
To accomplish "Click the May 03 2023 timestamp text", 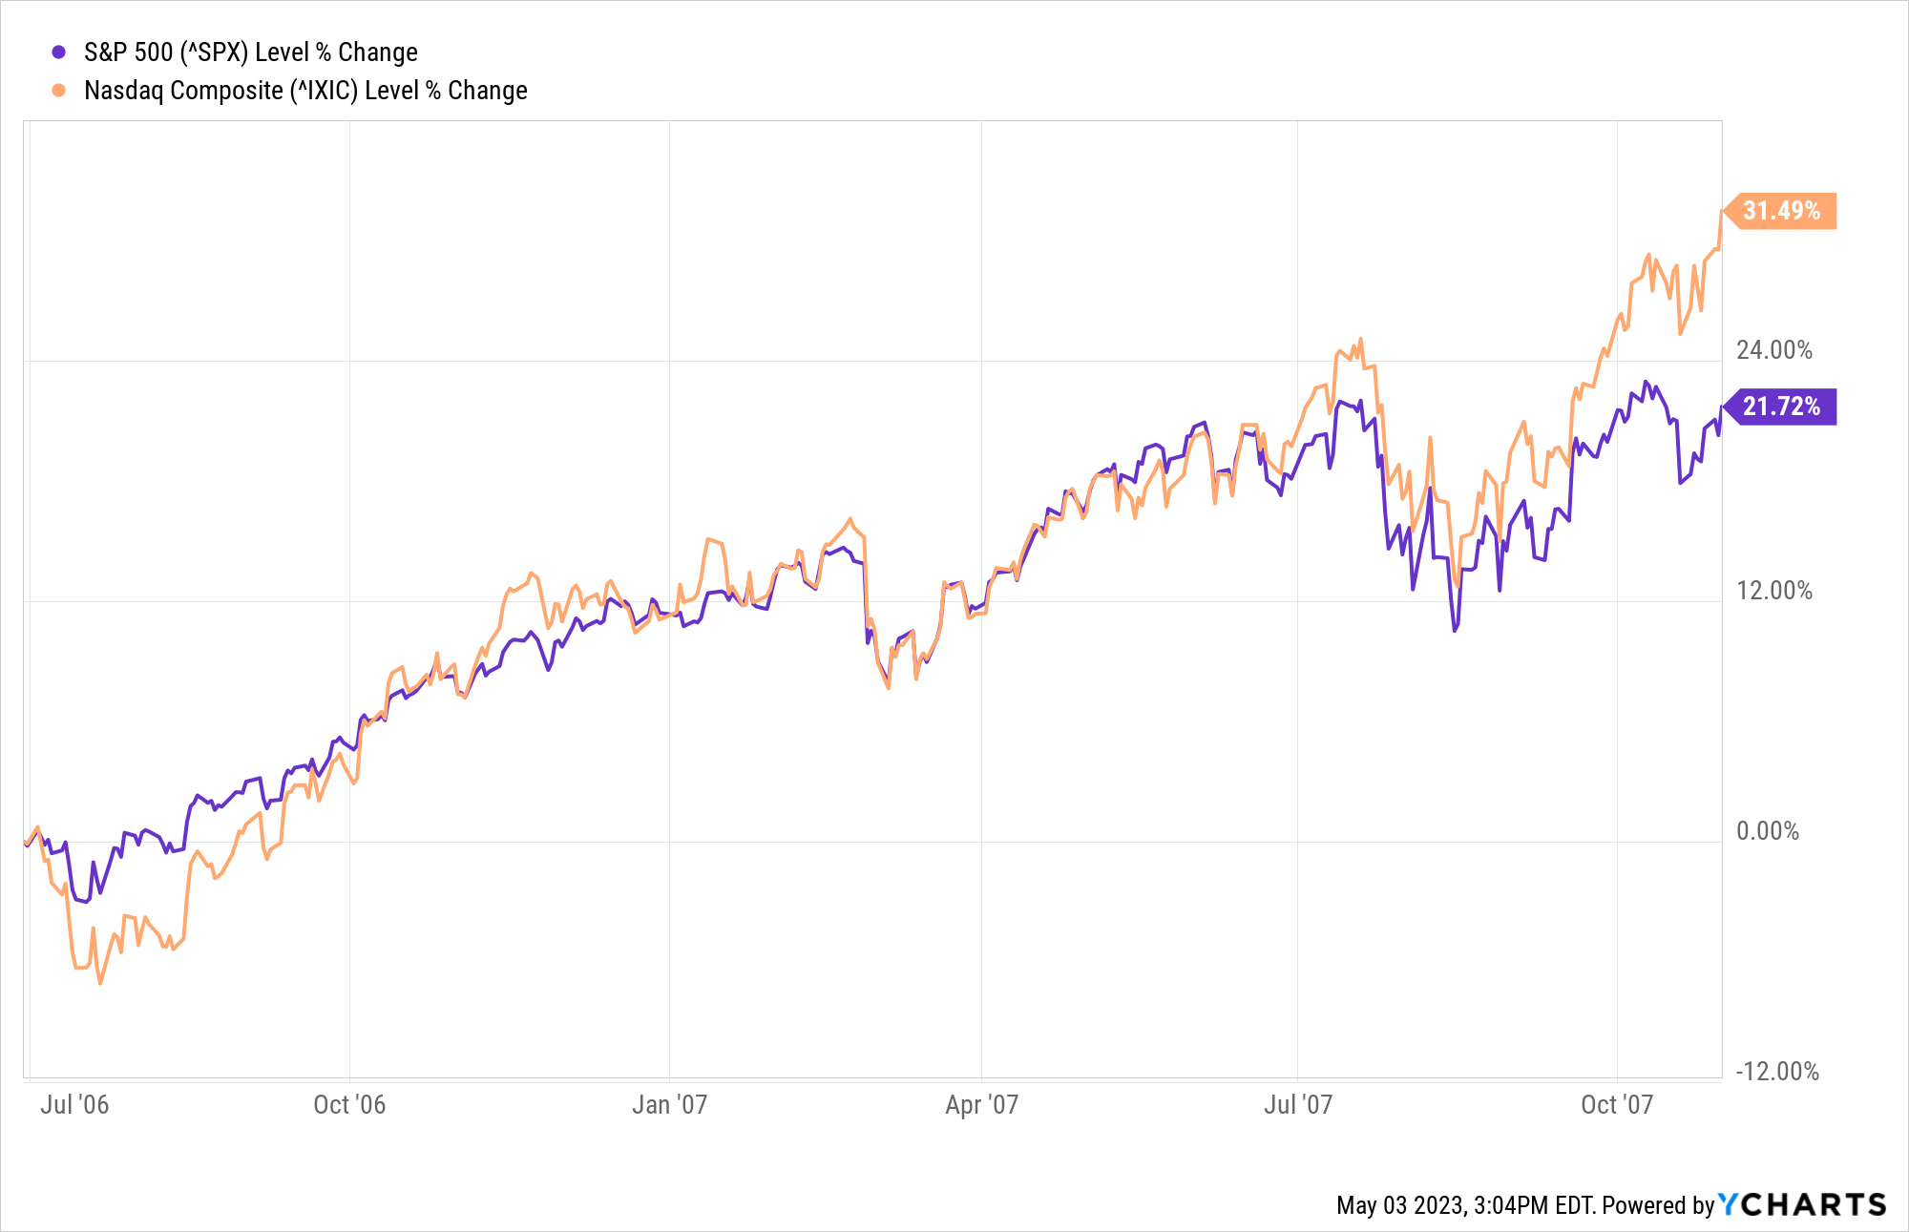I will pyautogui.click(x=1465, y=1206).
